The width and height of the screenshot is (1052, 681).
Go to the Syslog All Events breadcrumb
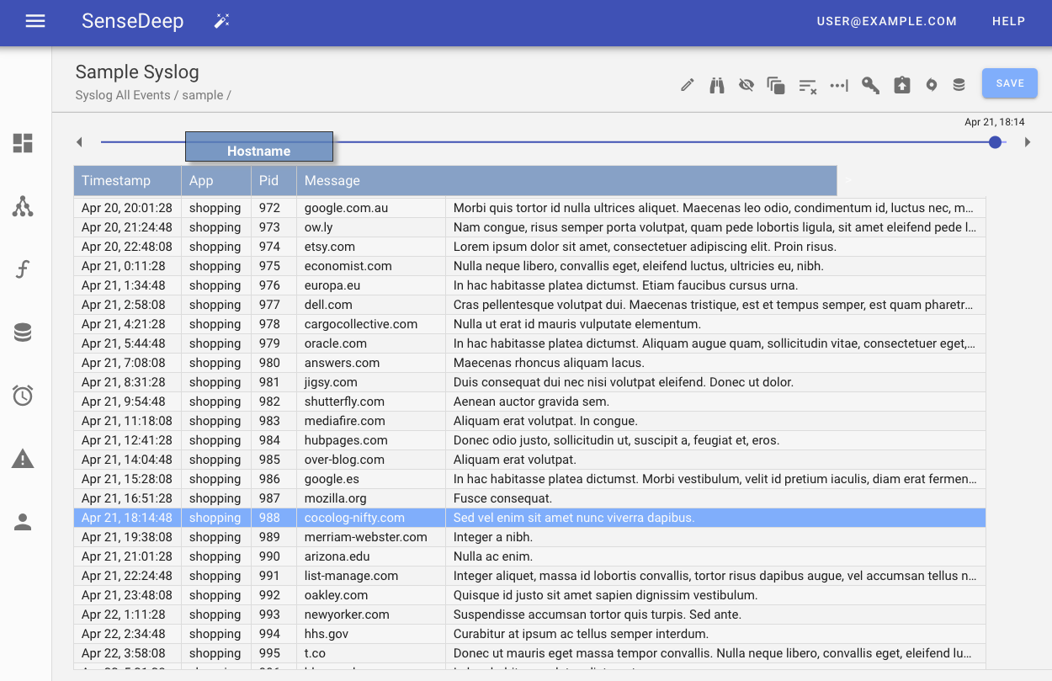[x=123, y=95]
